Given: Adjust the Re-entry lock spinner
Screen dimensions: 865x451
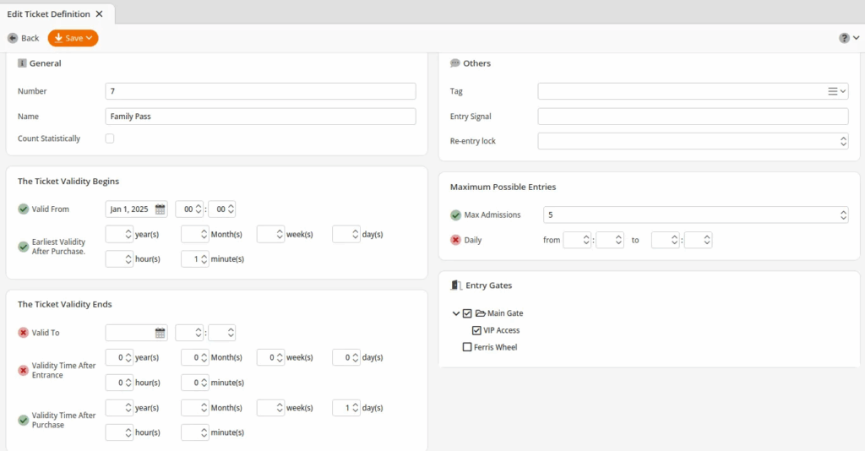Looking at the screenshot, I should point(844,141).
